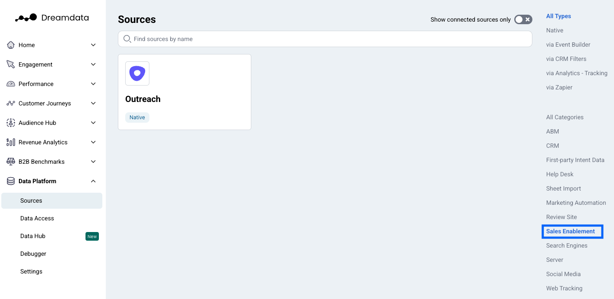This screenshot has height=299, width=614.
Task: Filter by via Analytics - Tracking
Action: [576, 73]
